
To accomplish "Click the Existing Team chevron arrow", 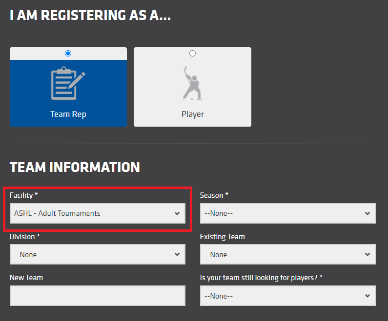I will pyautogui.click(x=367, y=255).
